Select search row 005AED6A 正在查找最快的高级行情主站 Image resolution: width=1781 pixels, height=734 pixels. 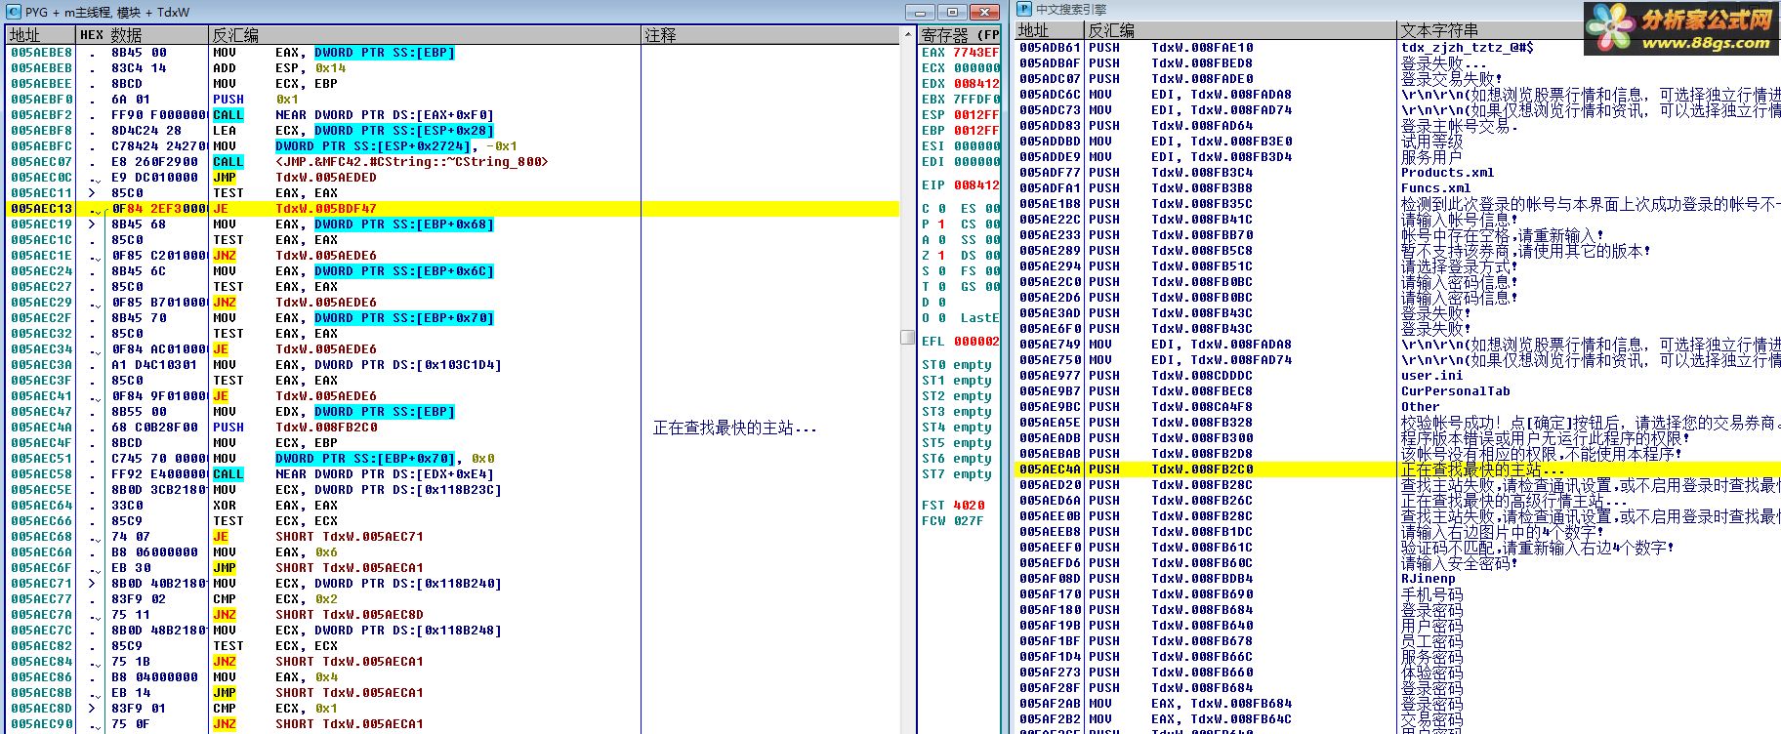(1398, 501)
